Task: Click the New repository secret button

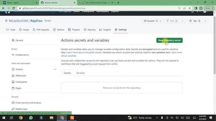Action: pos(169,40)
